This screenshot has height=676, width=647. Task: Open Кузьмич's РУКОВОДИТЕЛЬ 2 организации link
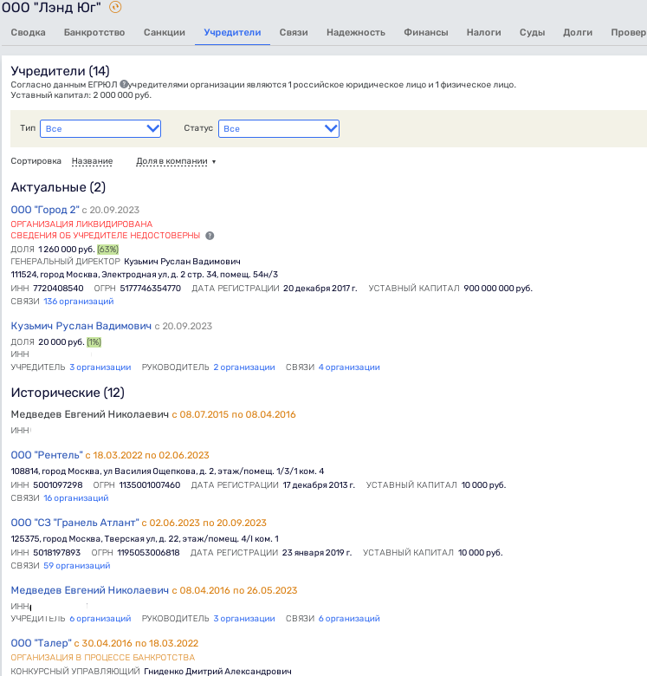[244, 367]
